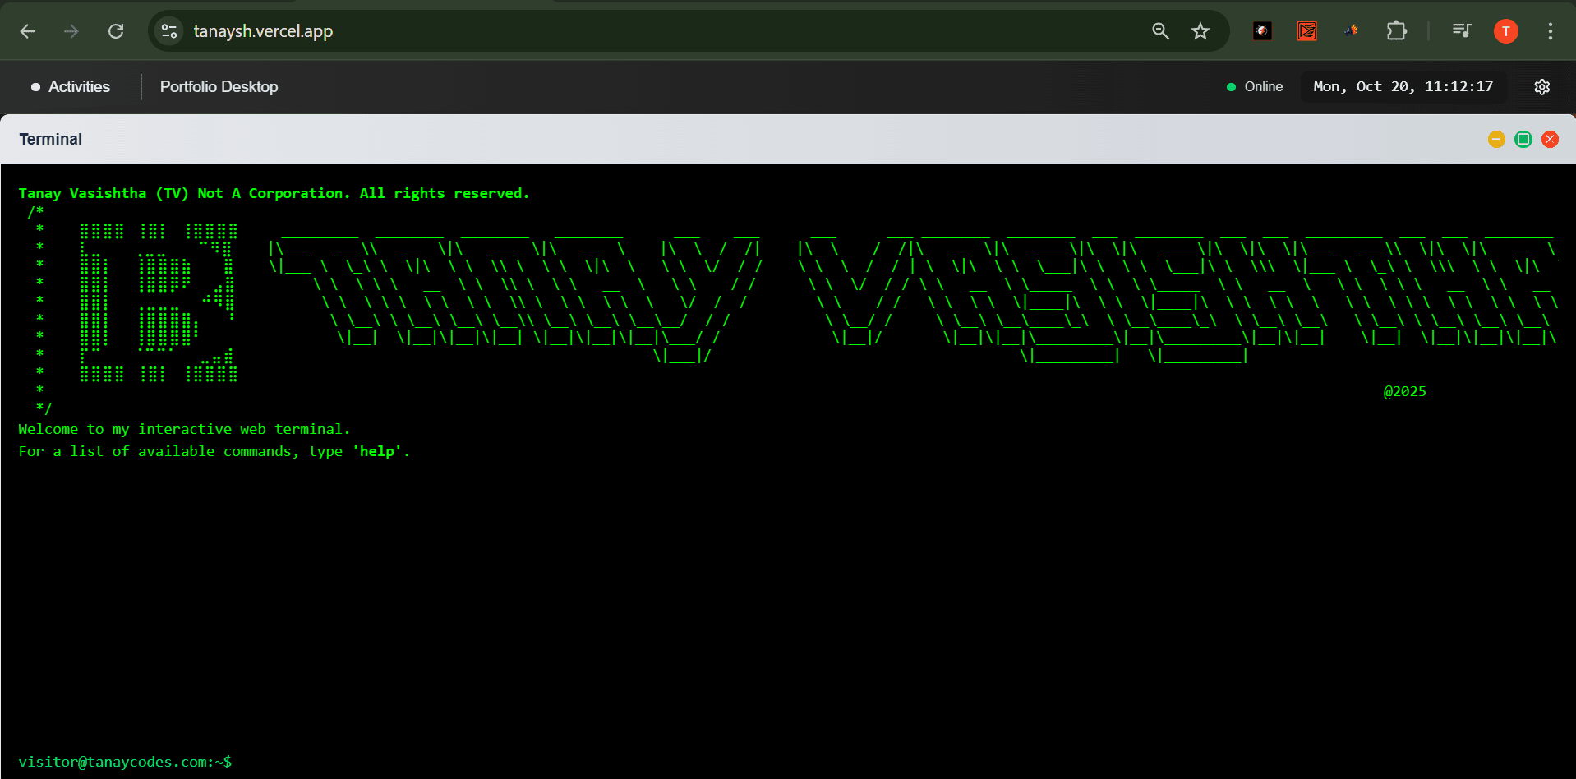This screenshot has height=779, width=1576.
Task: Open the lightning bolt speedometer extension
Action: tap(1262, 31)
